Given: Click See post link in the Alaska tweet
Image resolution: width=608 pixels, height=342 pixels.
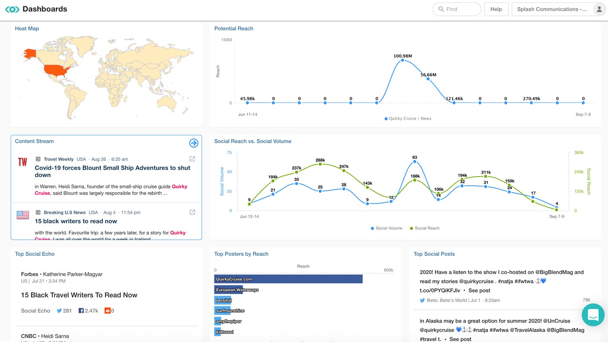Looking at the screenshot, I should [x=460, y=339].
